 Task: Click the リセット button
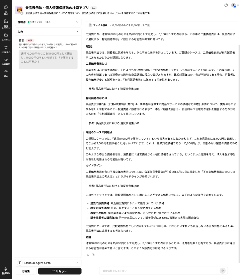pos(60,271)
